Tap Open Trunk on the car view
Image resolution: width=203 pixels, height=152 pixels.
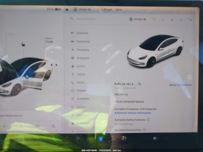click(x=49, y=40)
